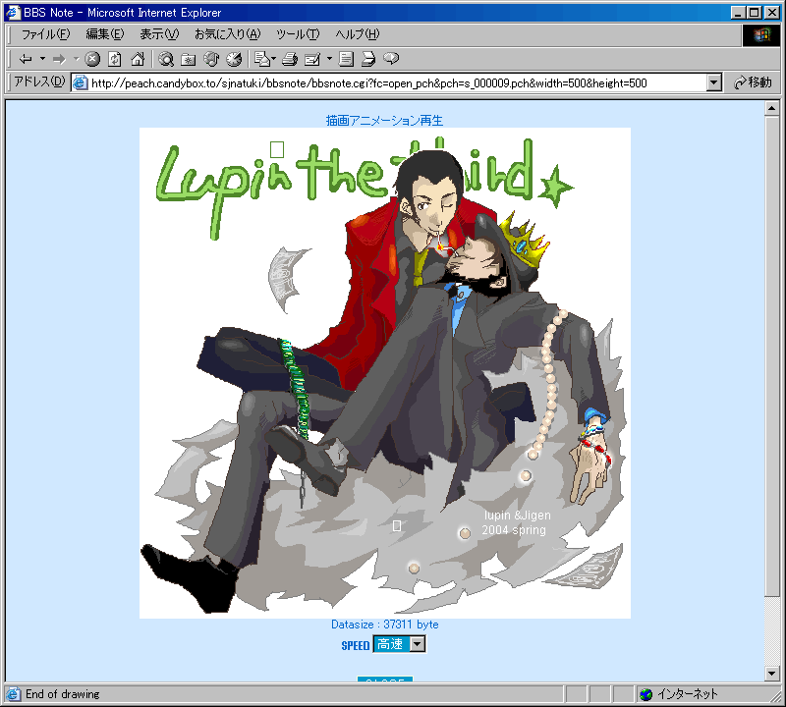
Task: Open the ツール(T) menu
Action: pyautogui.click(x=298, y=34)
